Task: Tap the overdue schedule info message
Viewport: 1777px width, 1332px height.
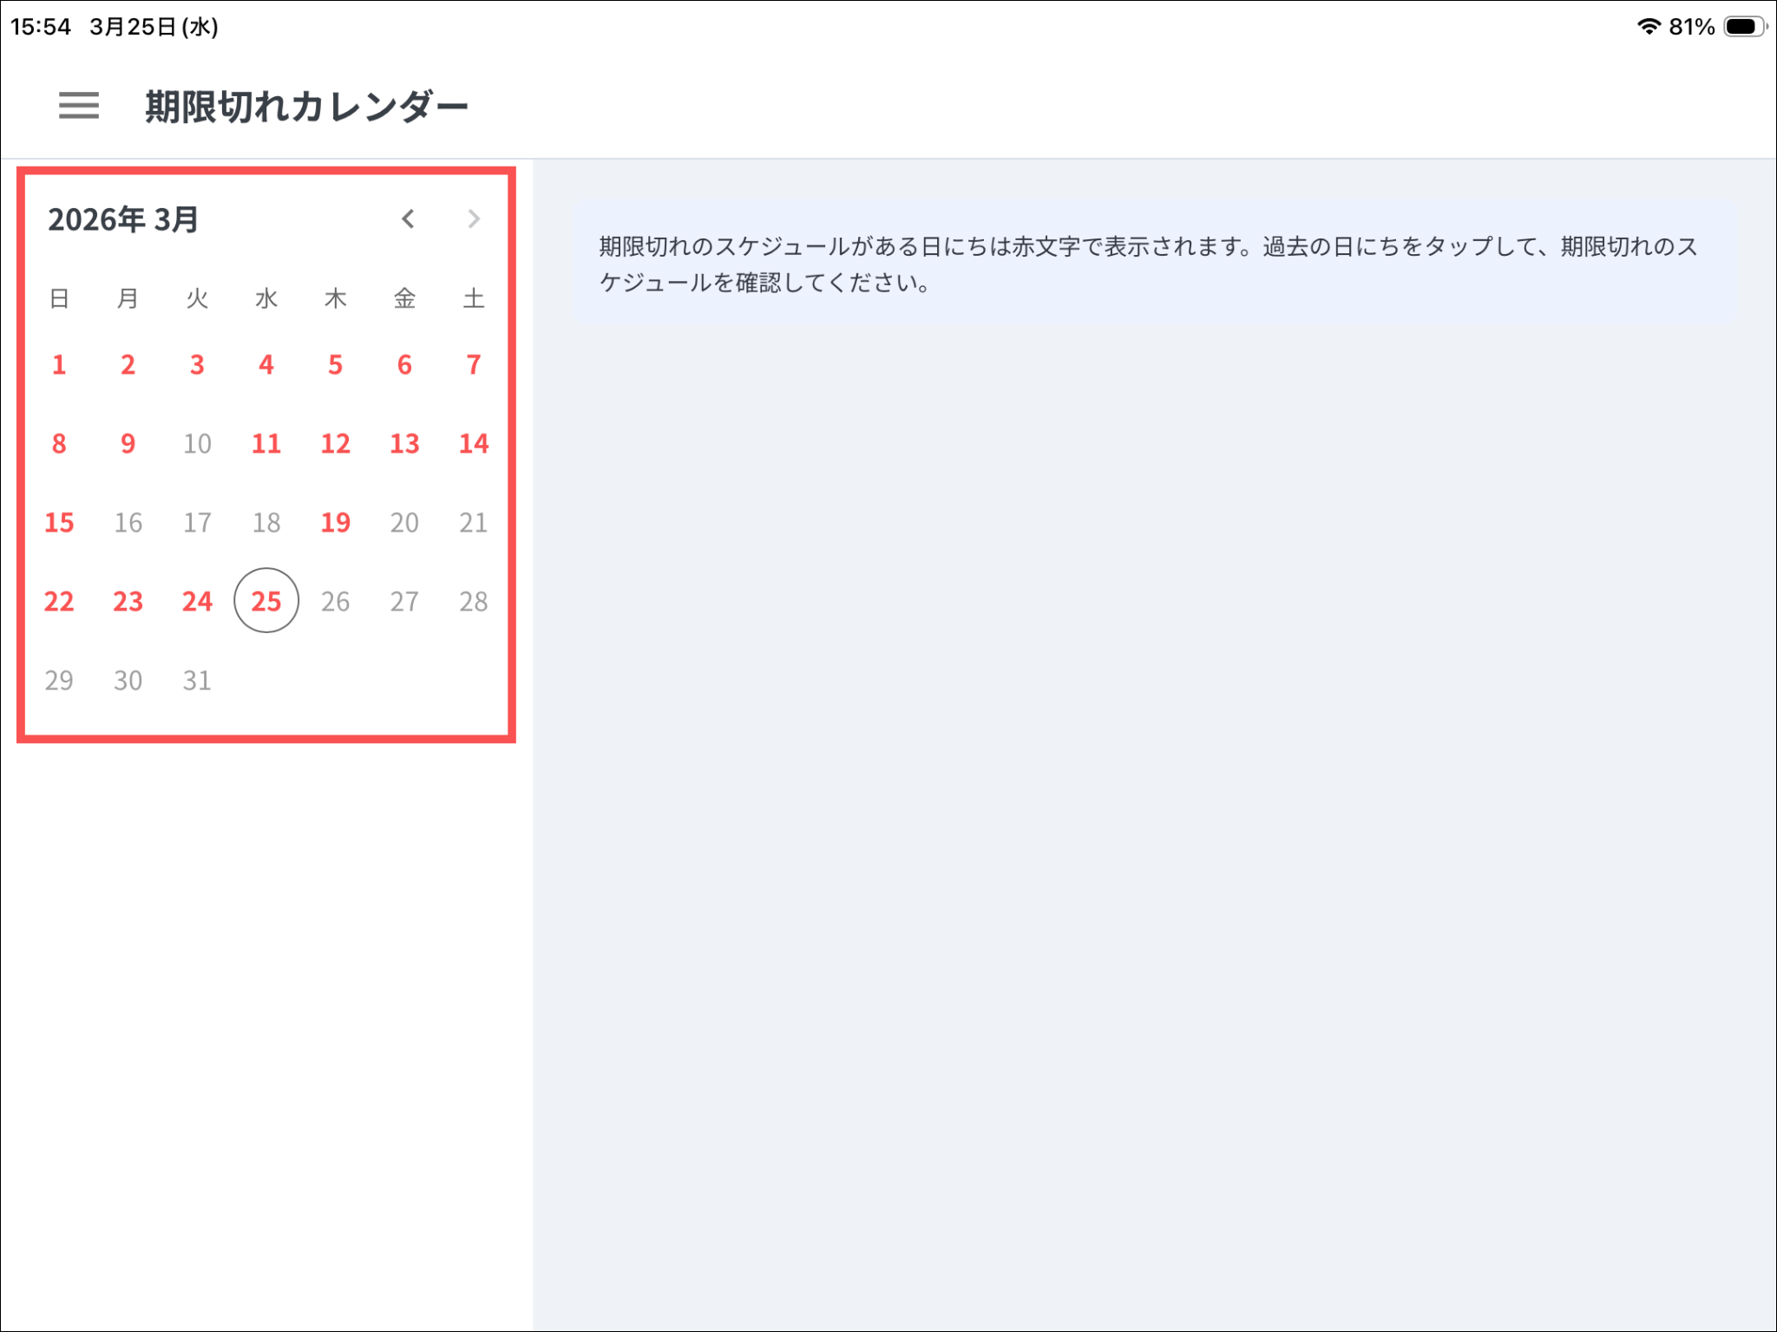Action: tap(1154, 264)
